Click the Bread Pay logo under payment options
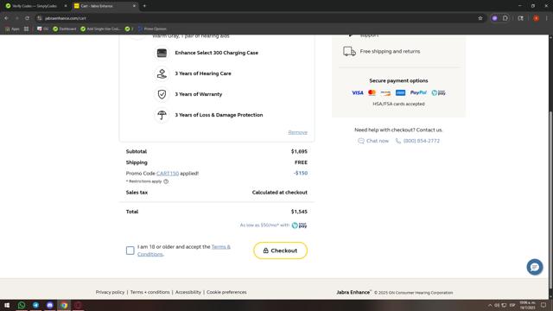Screen dimensions: 553x311 (x=438, y=92)
